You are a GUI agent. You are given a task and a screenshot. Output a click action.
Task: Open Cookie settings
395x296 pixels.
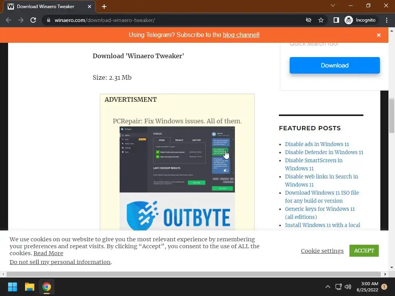point(322,251)
